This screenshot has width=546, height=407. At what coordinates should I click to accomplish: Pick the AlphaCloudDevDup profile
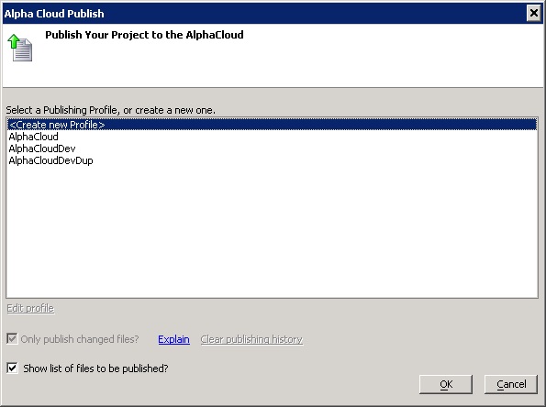click(x=50, y=160)
